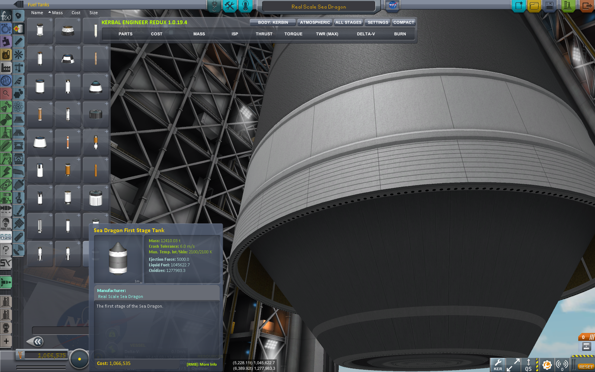Open the orange gear wrench toolbar icon
Image resolution: width=595 pixels, height=372 pixels.
547,365
